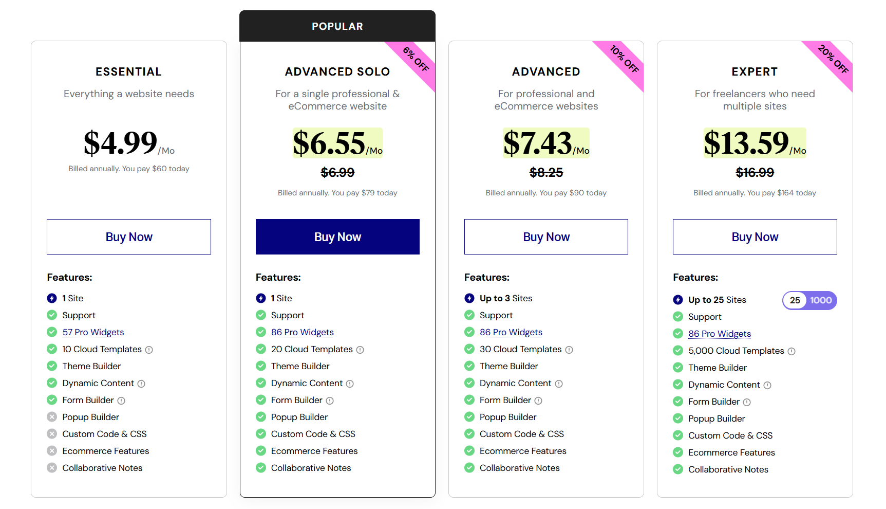Select 25 sites option in Expert toggle
Screen dimensions: 886x509
pos(795,300)
